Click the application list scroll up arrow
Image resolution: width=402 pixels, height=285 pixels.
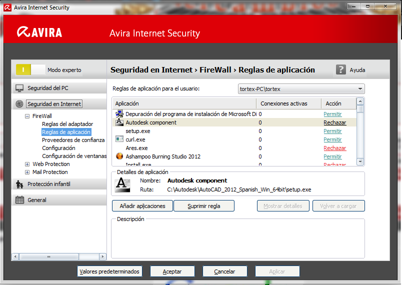[360, 101]
